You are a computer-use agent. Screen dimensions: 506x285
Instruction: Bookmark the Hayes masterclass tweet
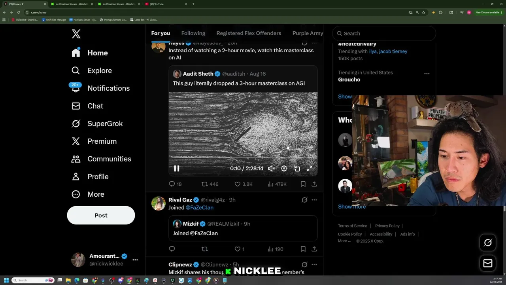coord(303,184)
